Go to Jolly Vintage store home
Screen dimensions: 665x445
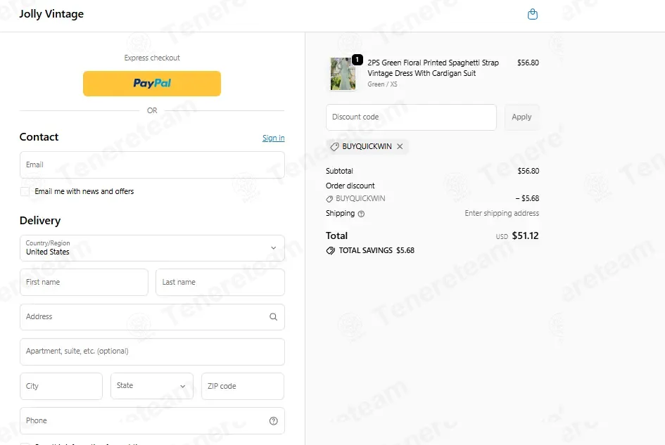[x=51, y=14]
